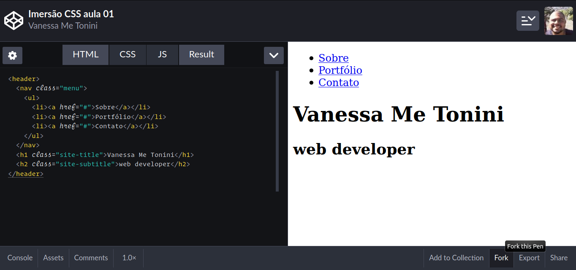Screen dimensions: 576x270
Task: Click the CodePen logo icon
Action: (14, 20)
